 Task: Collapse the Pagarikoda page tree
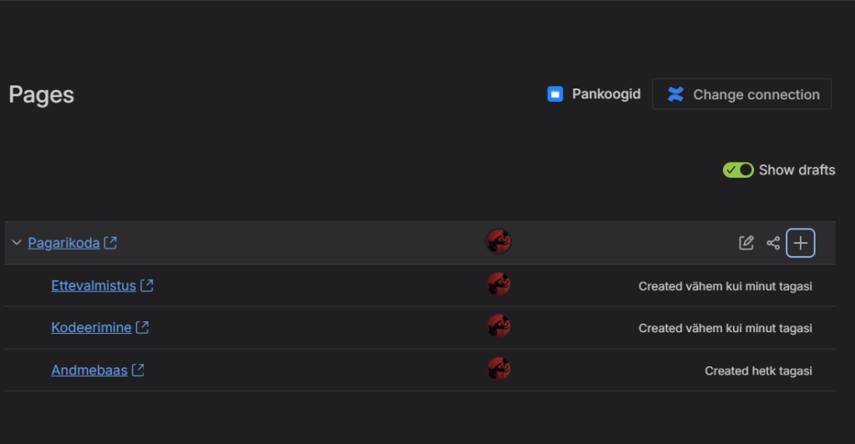(x=17, y=243)
